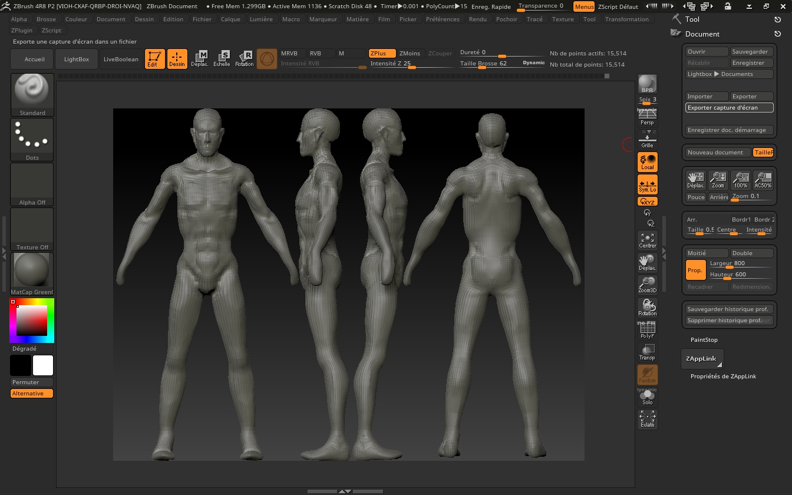Click Ouvrir in Document panel
This screenshot has height=495, width=792.
pos(707,51)
